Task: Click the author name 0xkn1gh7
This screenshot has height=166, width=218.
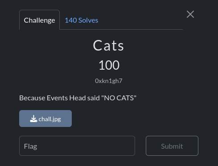Action: pos(109,81)
